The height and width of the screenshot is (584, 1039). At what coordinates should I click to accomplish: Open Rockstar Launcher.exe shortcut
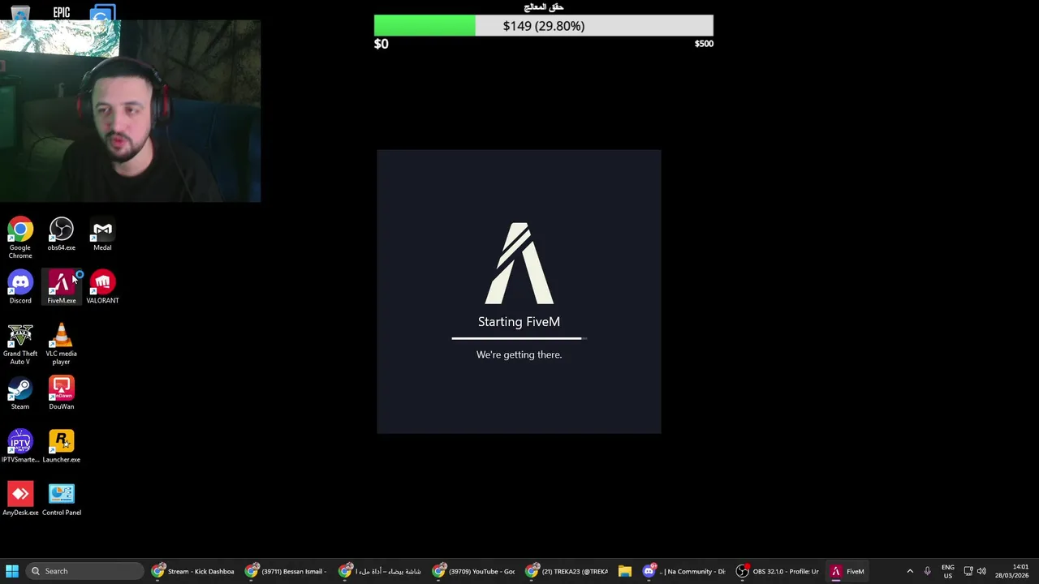tap(61, 446)
